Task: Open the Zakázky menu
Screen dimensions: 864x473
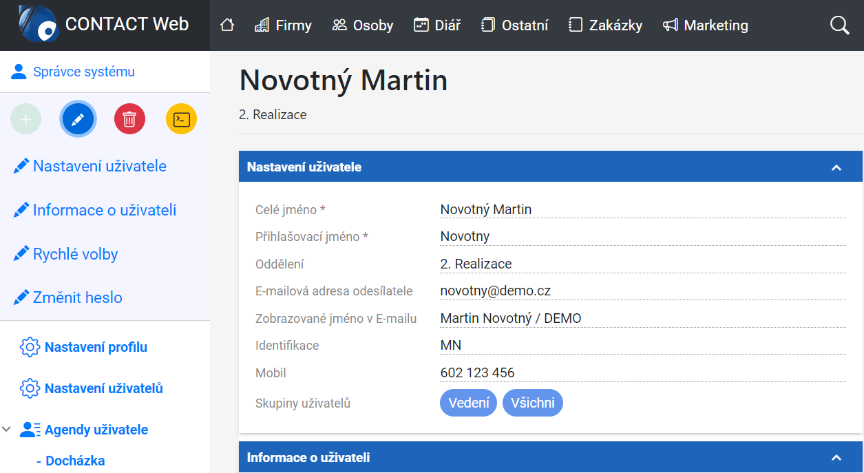Action: pos(606,25)
